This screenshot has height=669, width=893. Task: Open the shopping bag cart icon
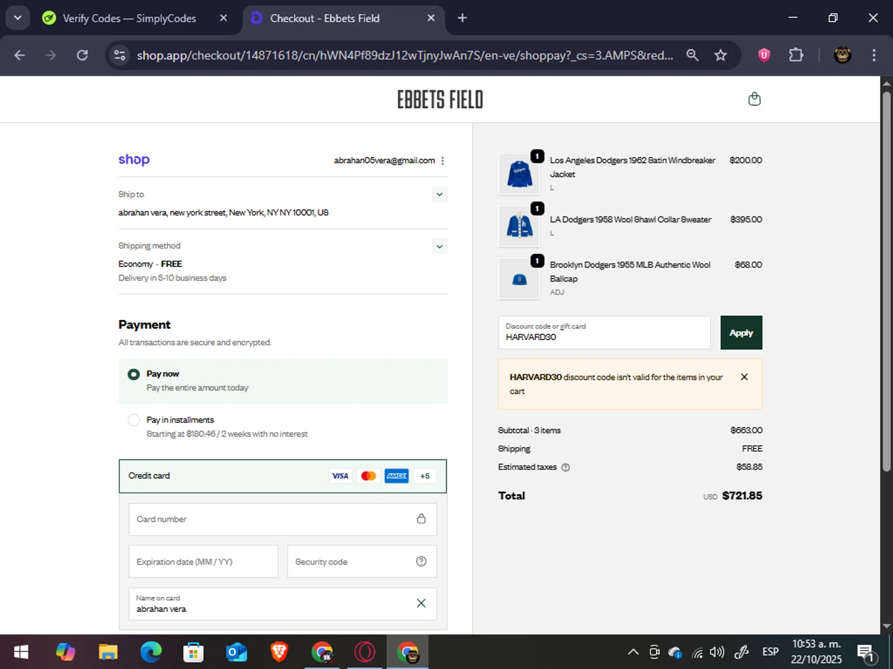[x=754, y=99]
